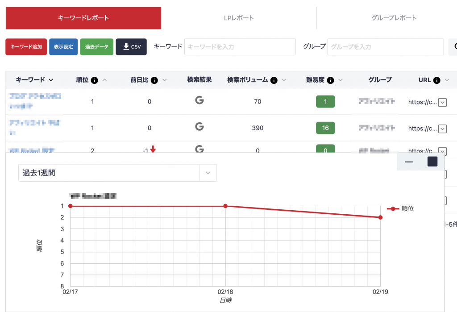
Task: Open the 過去1週間 period dropdown
Action: [117, 173]
